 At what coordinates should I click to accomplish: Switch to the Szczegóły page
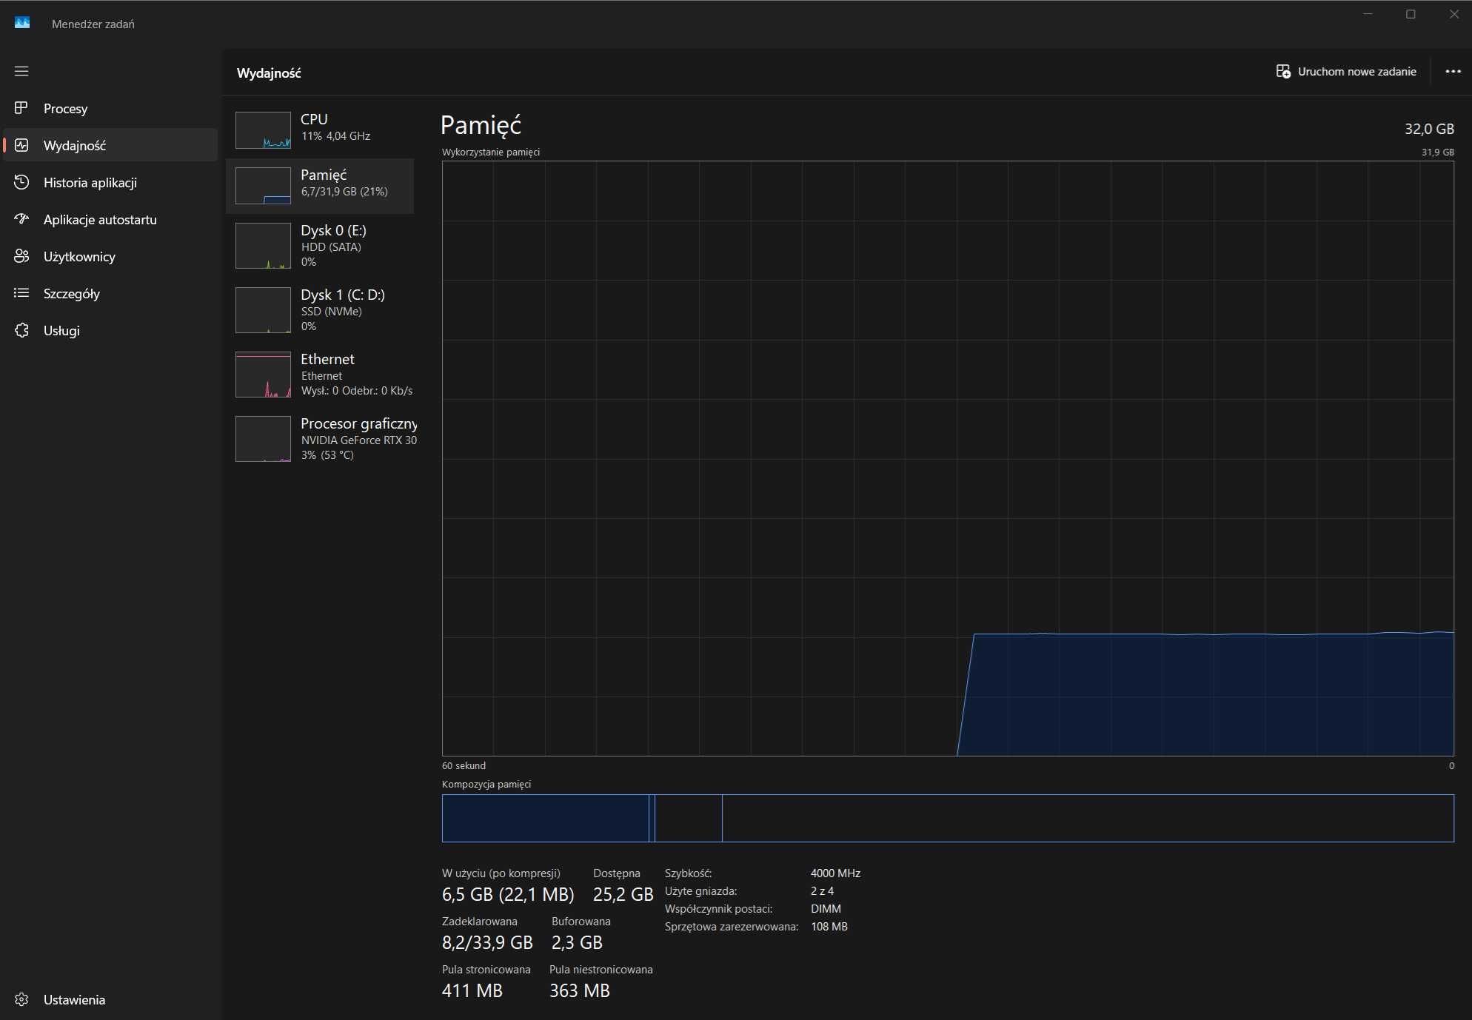pos(110,294)
